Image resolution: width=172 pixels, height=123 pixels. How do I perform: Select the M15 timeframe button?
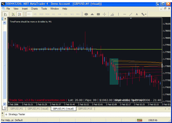click(x=41, y=14)
